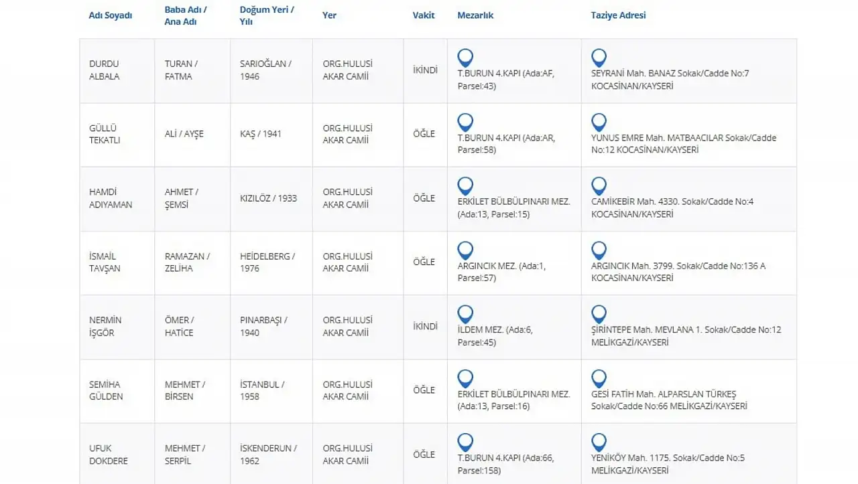Open condolence map pin for Nermin İşgör
The width and height of the screenshot is (858, 484).
coord(599,314)
